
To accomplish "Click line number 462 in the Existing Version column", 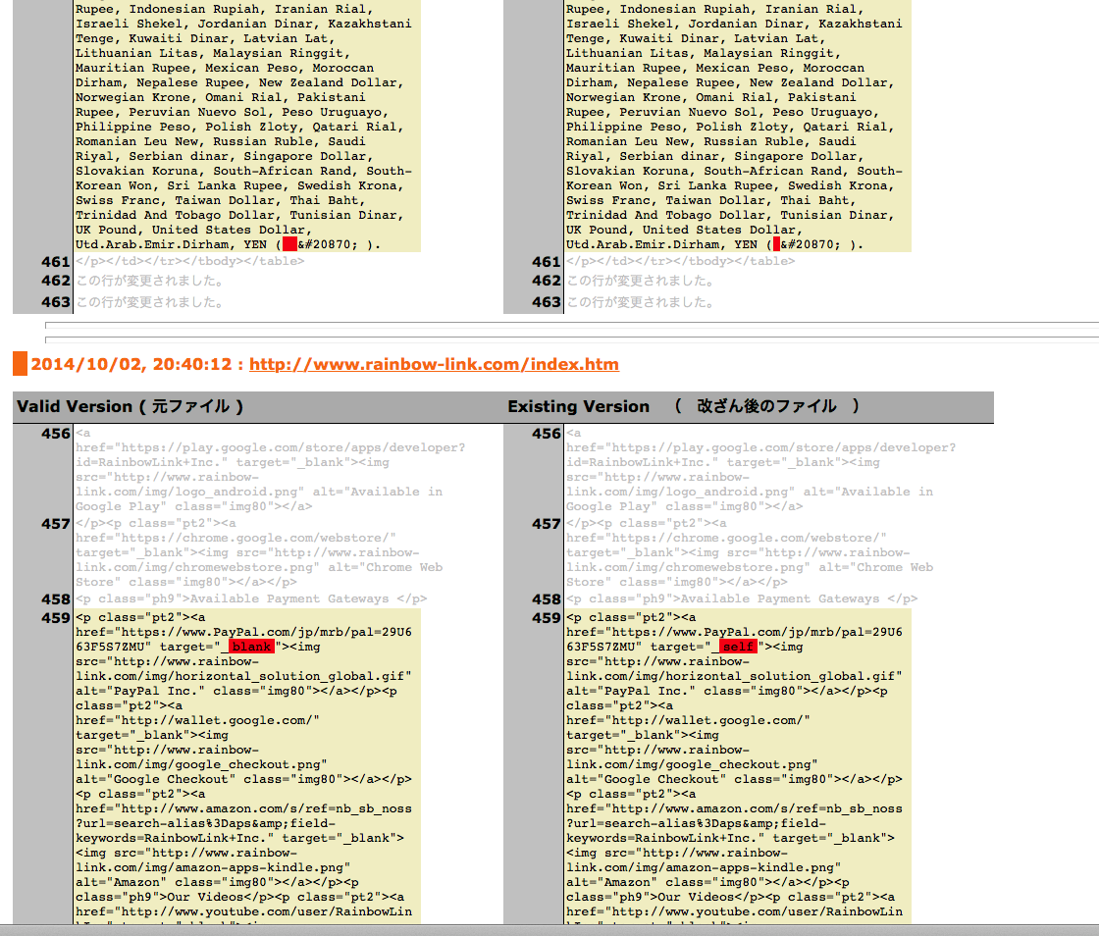I will (x=546, y=281).
